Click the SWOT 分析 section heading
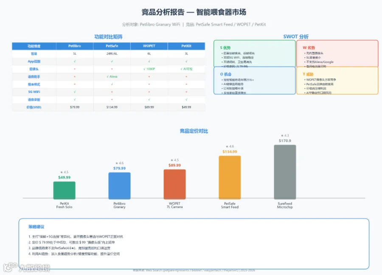This screenshot has height=275, width=382. tap(296, 36)
